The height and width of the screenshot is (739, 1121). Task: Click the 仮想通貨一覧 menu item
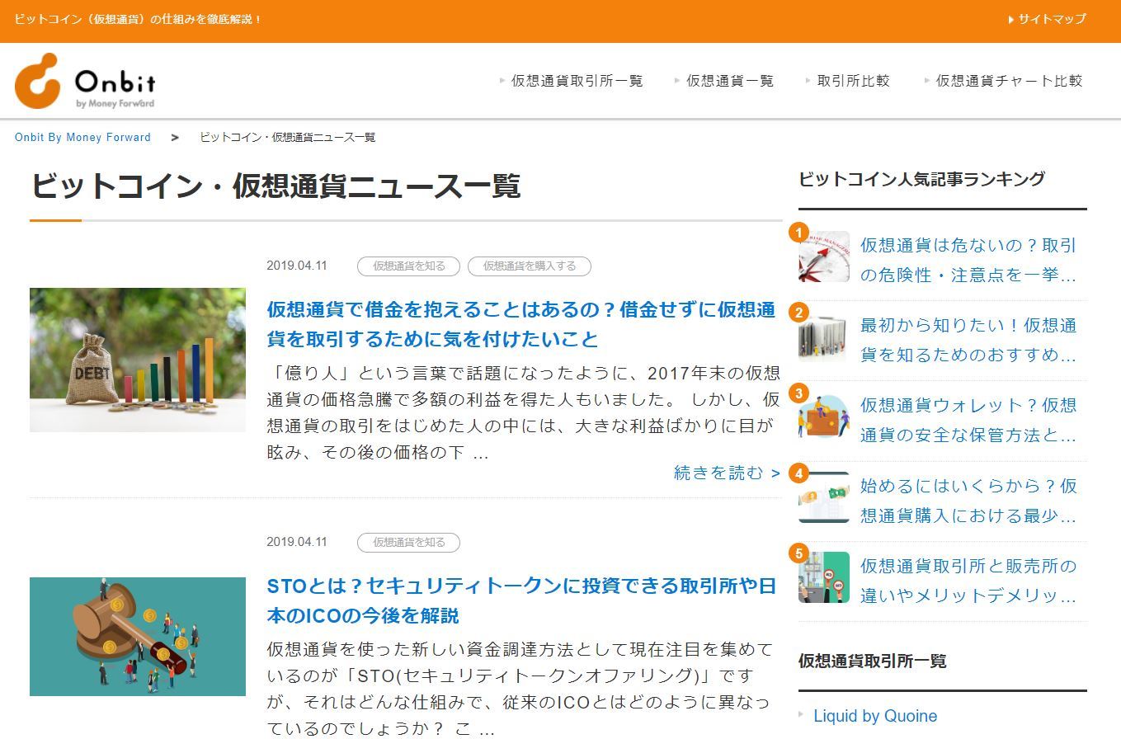[x=728, y=81]
